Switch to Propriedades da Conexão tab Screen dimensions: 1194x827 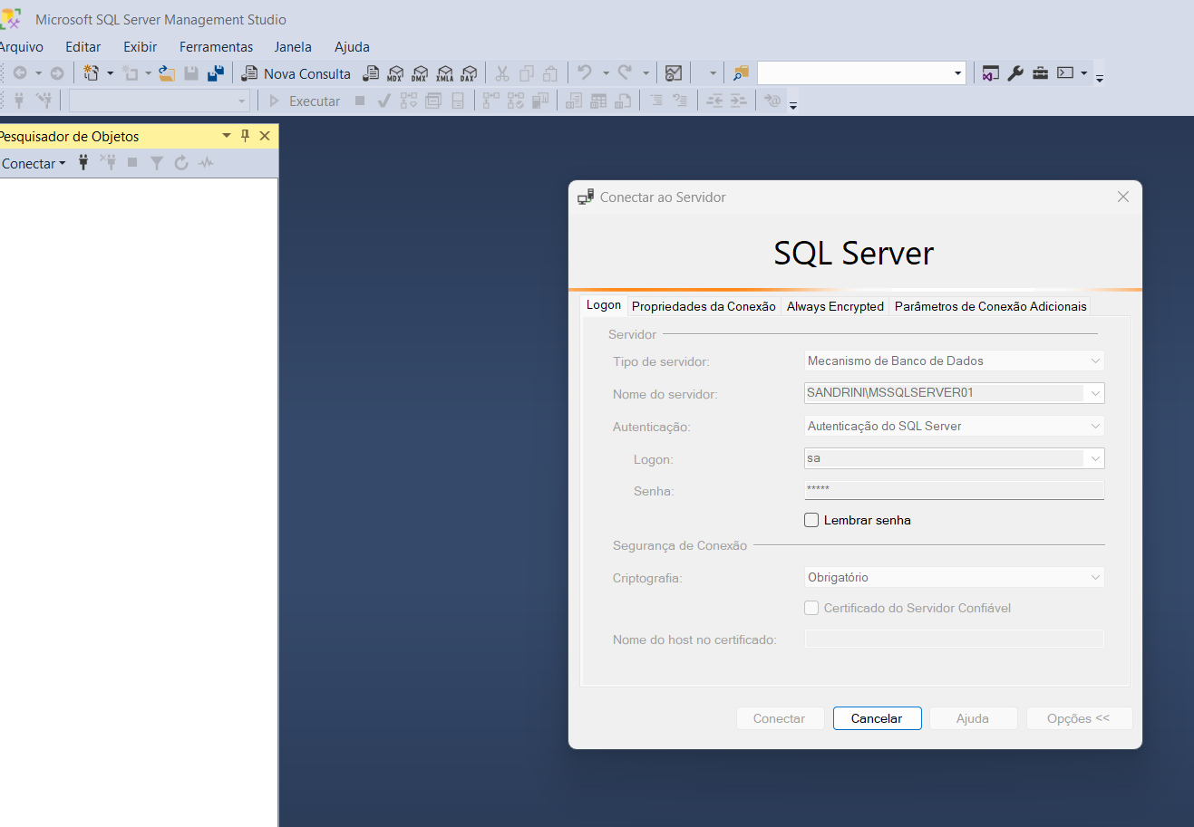[x=704, y=306]
